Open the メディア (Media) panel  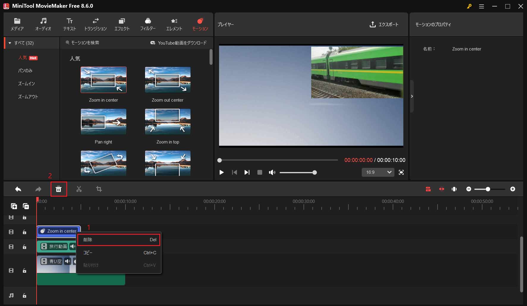(x=17, y=24)
